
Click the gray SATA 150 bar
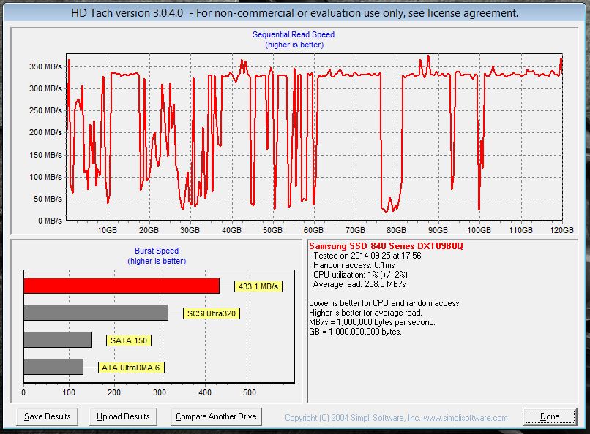(58, 340)
